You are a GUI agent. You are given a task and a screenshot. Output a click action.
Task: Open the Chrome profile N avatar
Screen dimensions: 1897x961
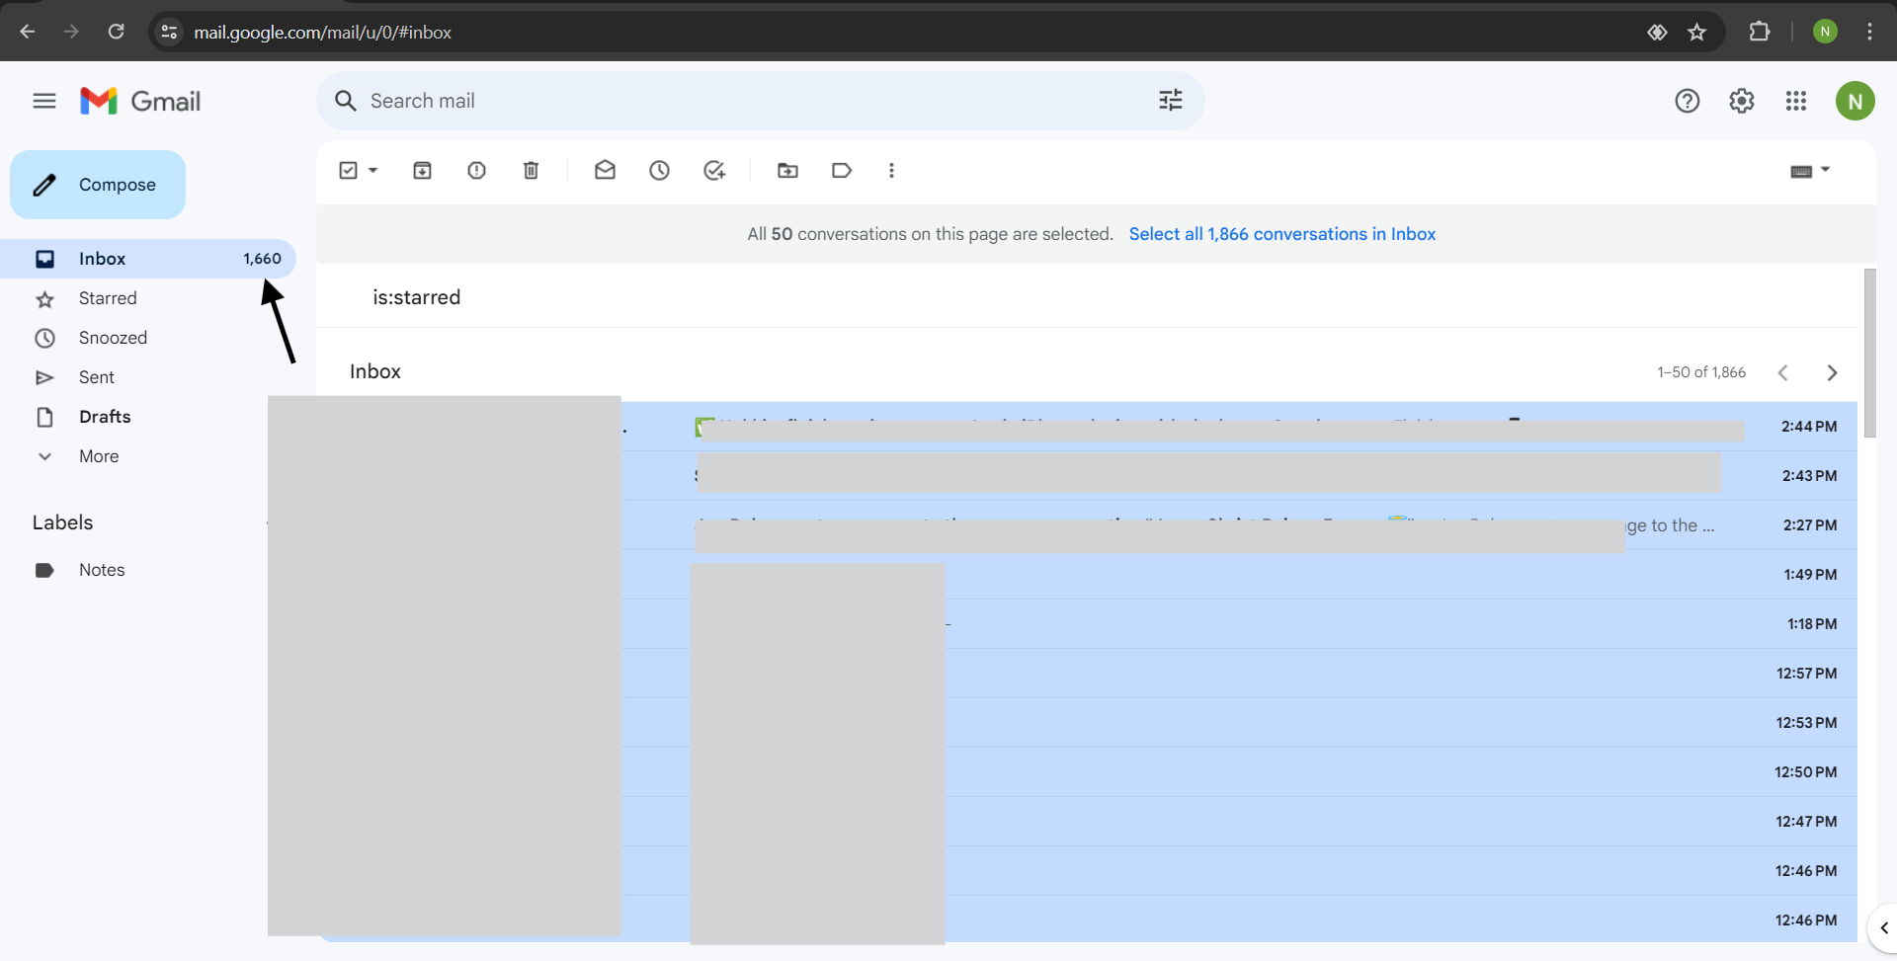click(1825, 32)
